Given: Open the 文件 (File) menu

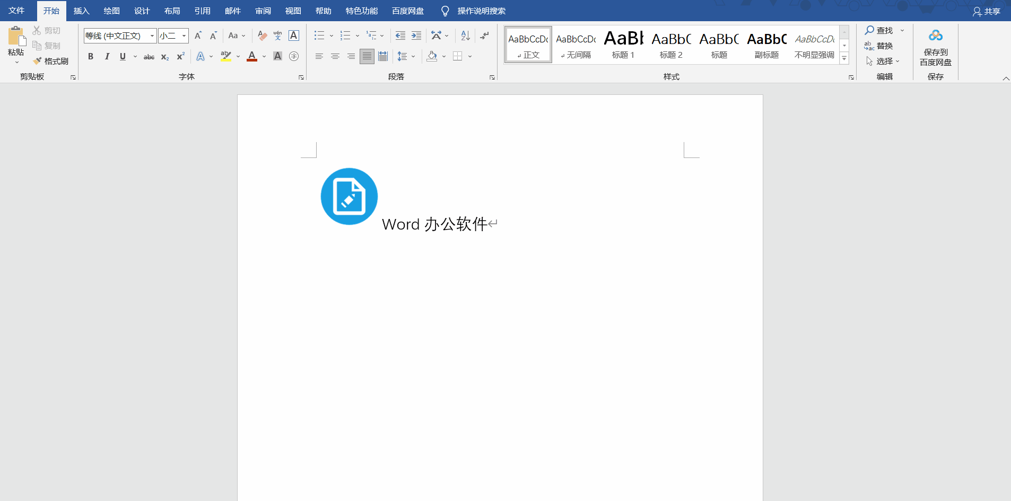Looking at the screenshot, I should [x=17, y=11].
